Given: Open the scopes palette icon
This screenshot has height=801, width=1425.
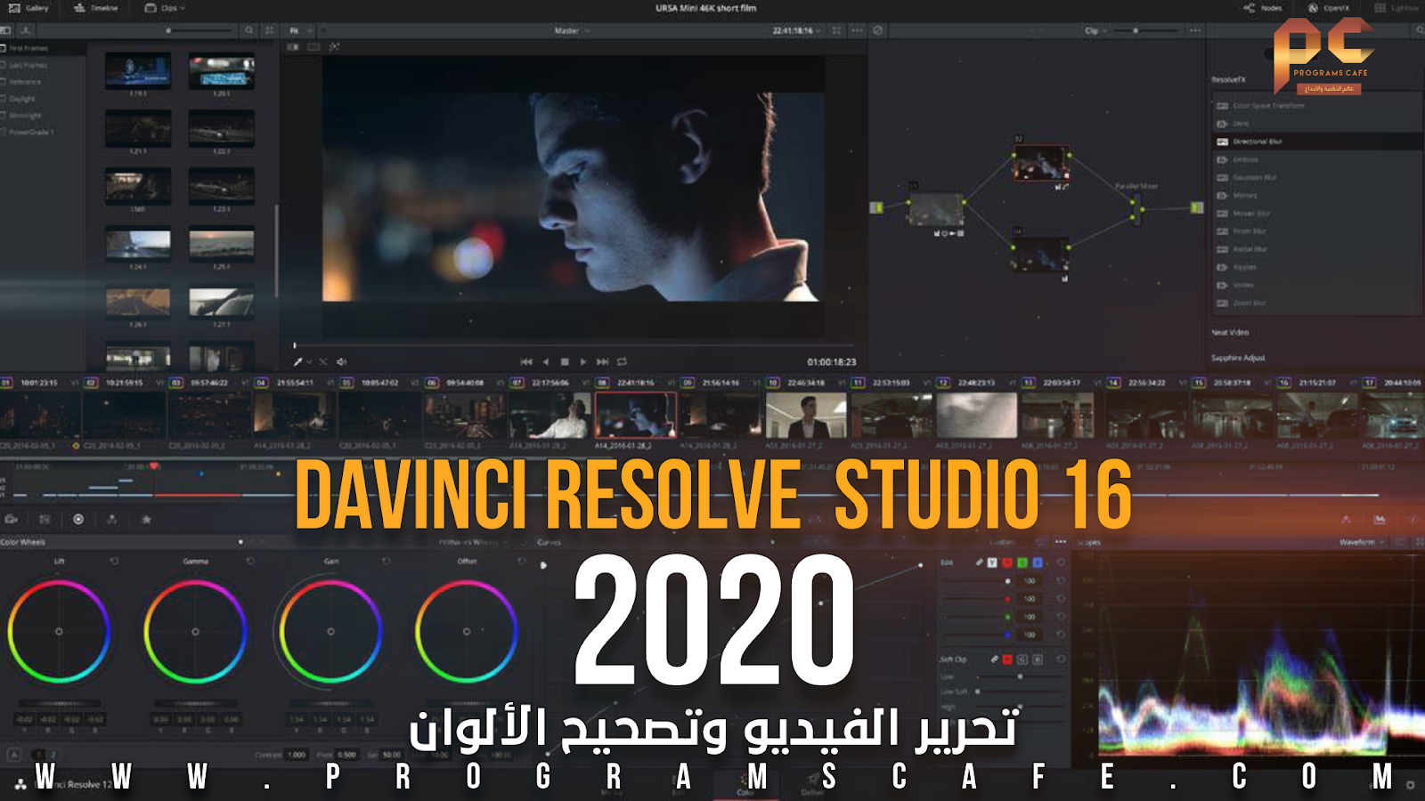Looking at the screenshot, I should [1380, 519].
